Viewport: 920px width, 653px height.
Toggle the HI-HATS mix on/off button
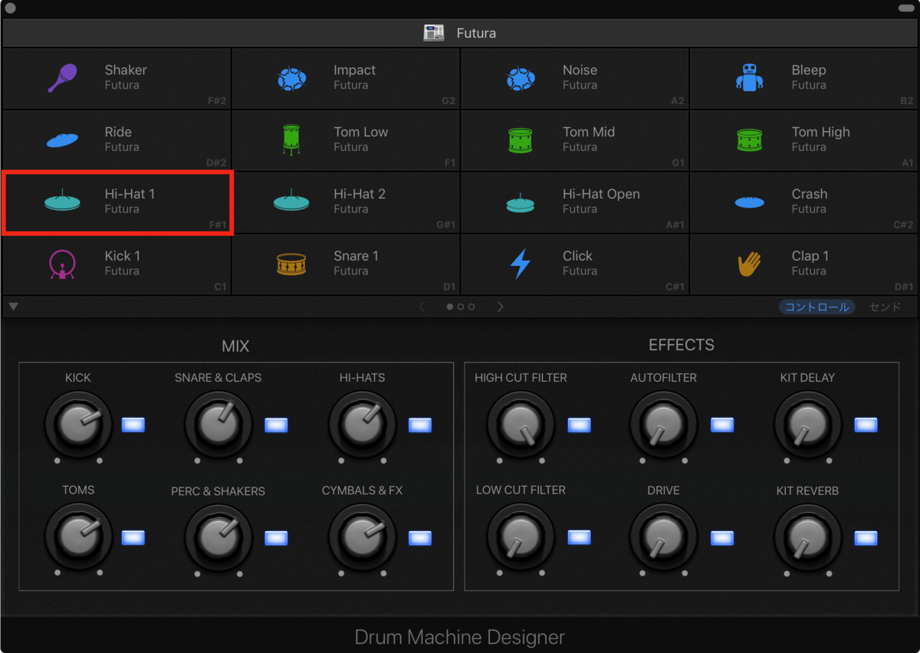click(419, 425)
